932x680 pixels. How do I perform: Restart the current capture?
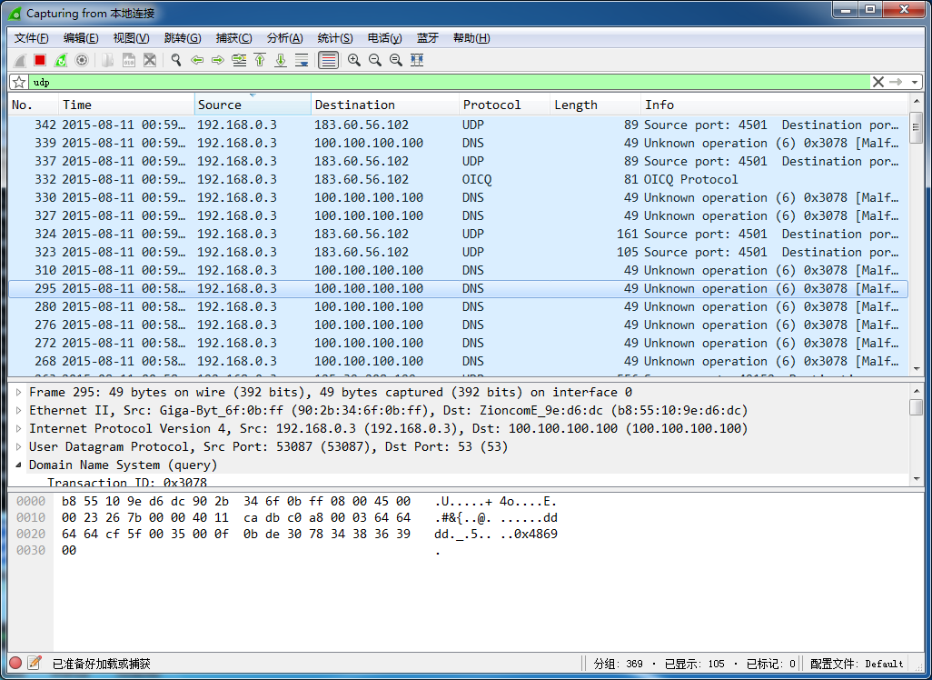(61, 60)
